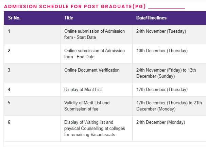206x148 pixels.
Task: Click the '10th December (Thursday)' date cell
Action: pos(162,51)
